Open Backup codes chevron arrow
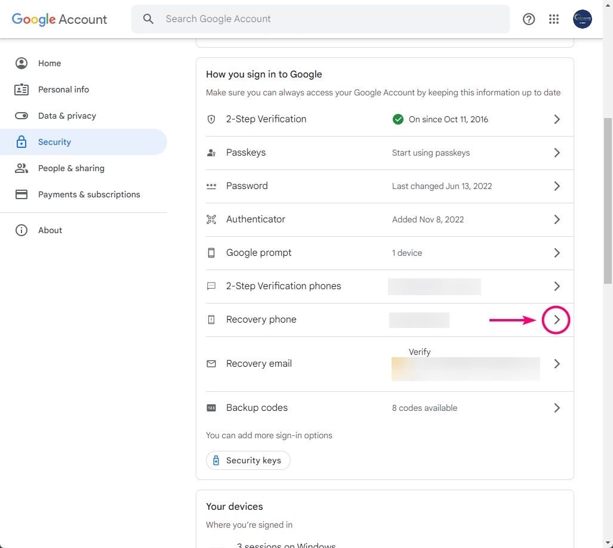Viewport: 613px width, 548px height. coord(557,408)
